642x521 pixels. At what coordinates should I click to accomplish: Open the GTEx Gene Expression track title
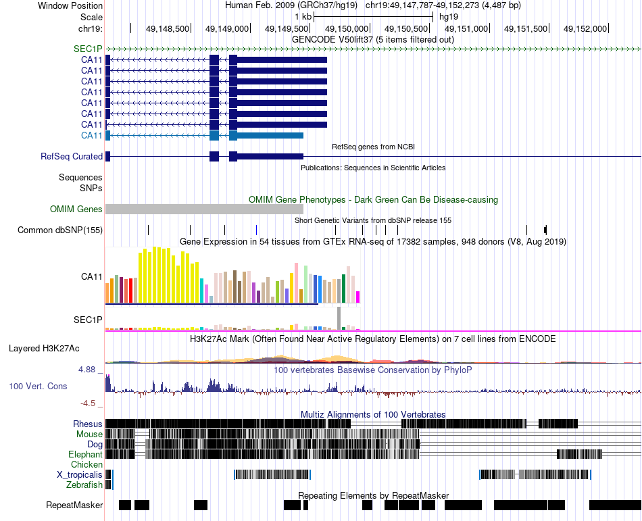click(373, 241)
